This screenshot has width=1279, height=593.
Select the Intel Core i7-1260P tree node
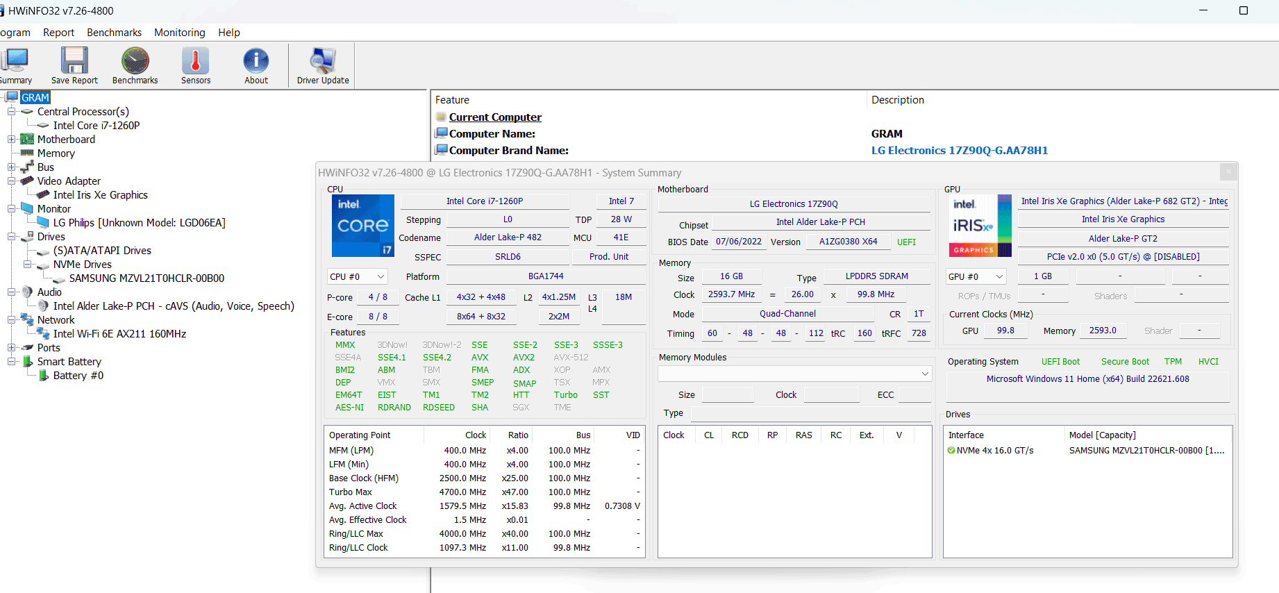click(x=97, y=126)
